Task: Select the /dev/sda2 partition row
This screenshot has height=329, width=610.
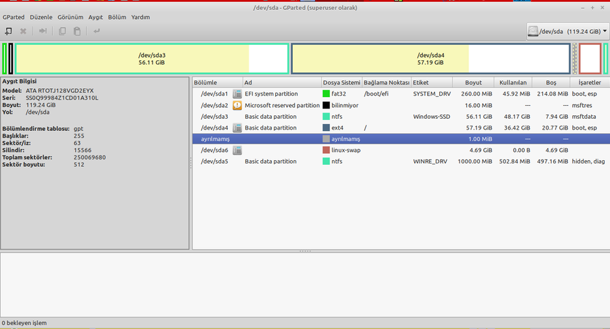Action: click(x=401, y=105)
